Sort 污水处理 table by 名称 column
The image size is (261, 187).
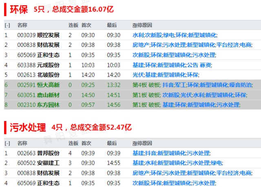point(22,143)
